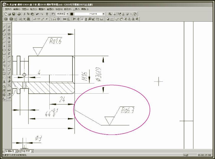Image resolution: width=215 pixels, height=159 pixels.
Task: Select the active surface roughness annotation tool
Action: 82,19
